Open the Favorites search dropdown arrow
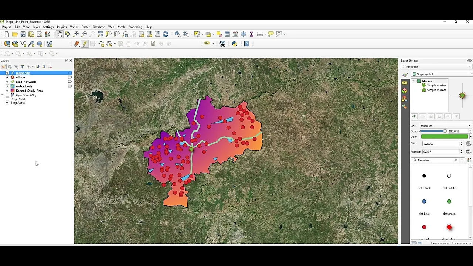The height and width of the screenshot is (266, 473). pos(462,160)
